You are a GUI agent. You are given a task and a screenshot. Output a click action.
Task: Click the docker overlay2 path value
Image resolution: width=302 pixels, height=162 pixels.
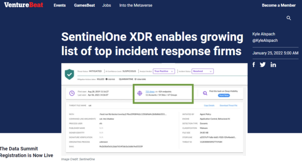[x=133, y=114]
